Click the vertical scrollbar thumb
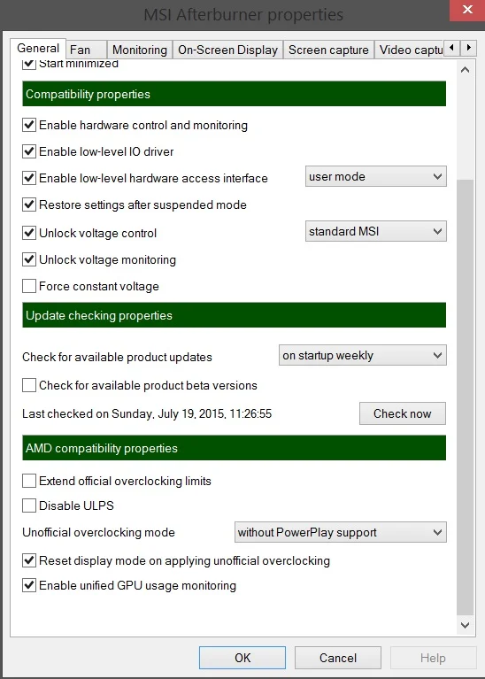The image size is (485, 679). [x=465, y=397]
